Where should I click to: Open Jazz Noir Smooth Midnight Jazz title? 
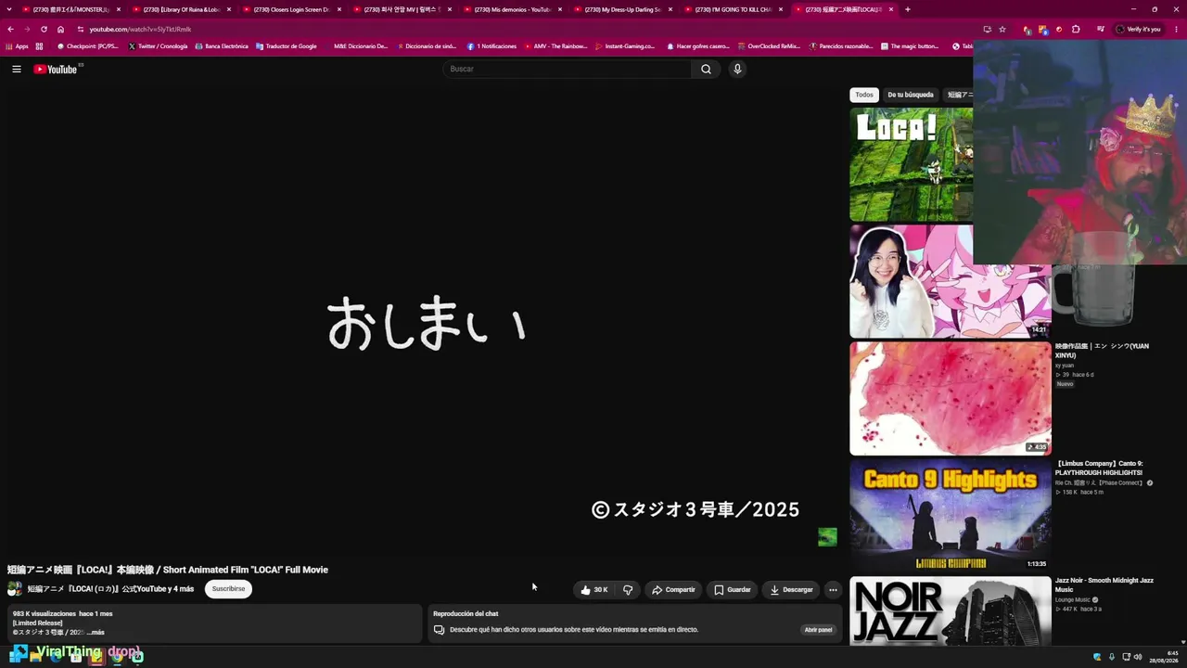tap(1104, 584)
